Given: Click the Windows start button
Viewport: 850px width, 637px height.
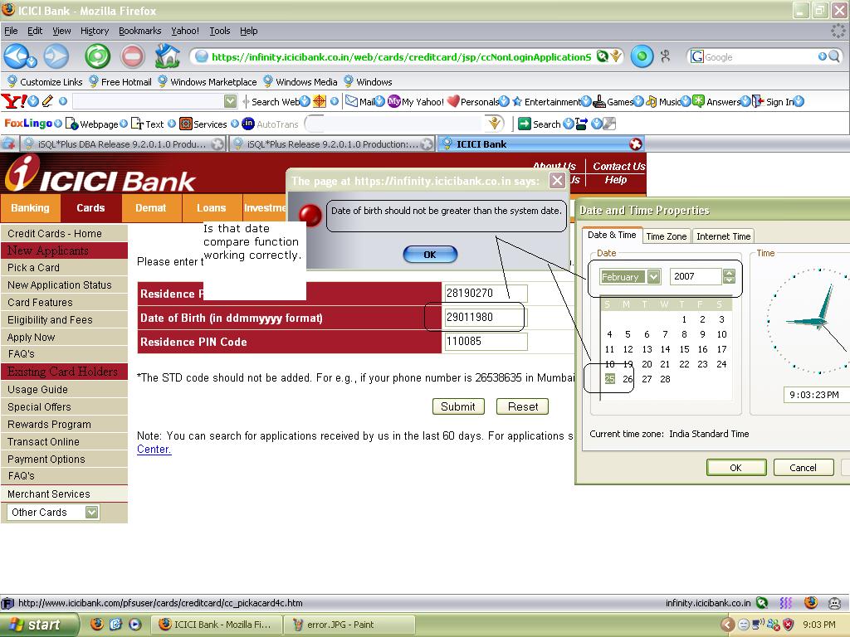Looking at the screenshot, I should 39,625.
